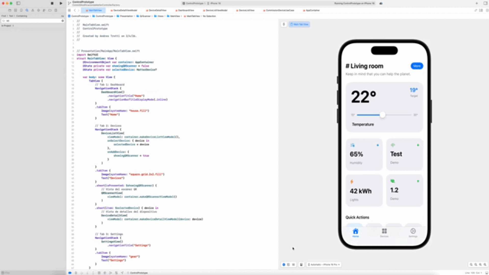This screenshot has width=489, height=275.
Task: Open the issue navigator warning icon
Action: coord(33,10)
